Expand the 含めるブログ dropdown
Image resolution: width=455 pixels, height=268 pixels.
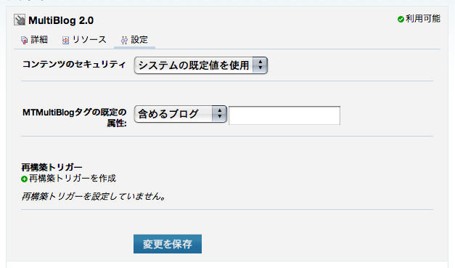180,114
